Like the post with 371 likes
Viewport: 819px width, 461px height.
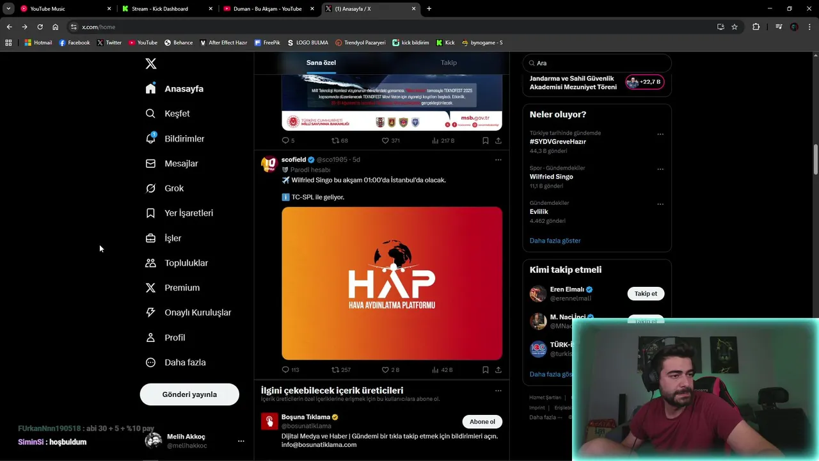point(390,140)
